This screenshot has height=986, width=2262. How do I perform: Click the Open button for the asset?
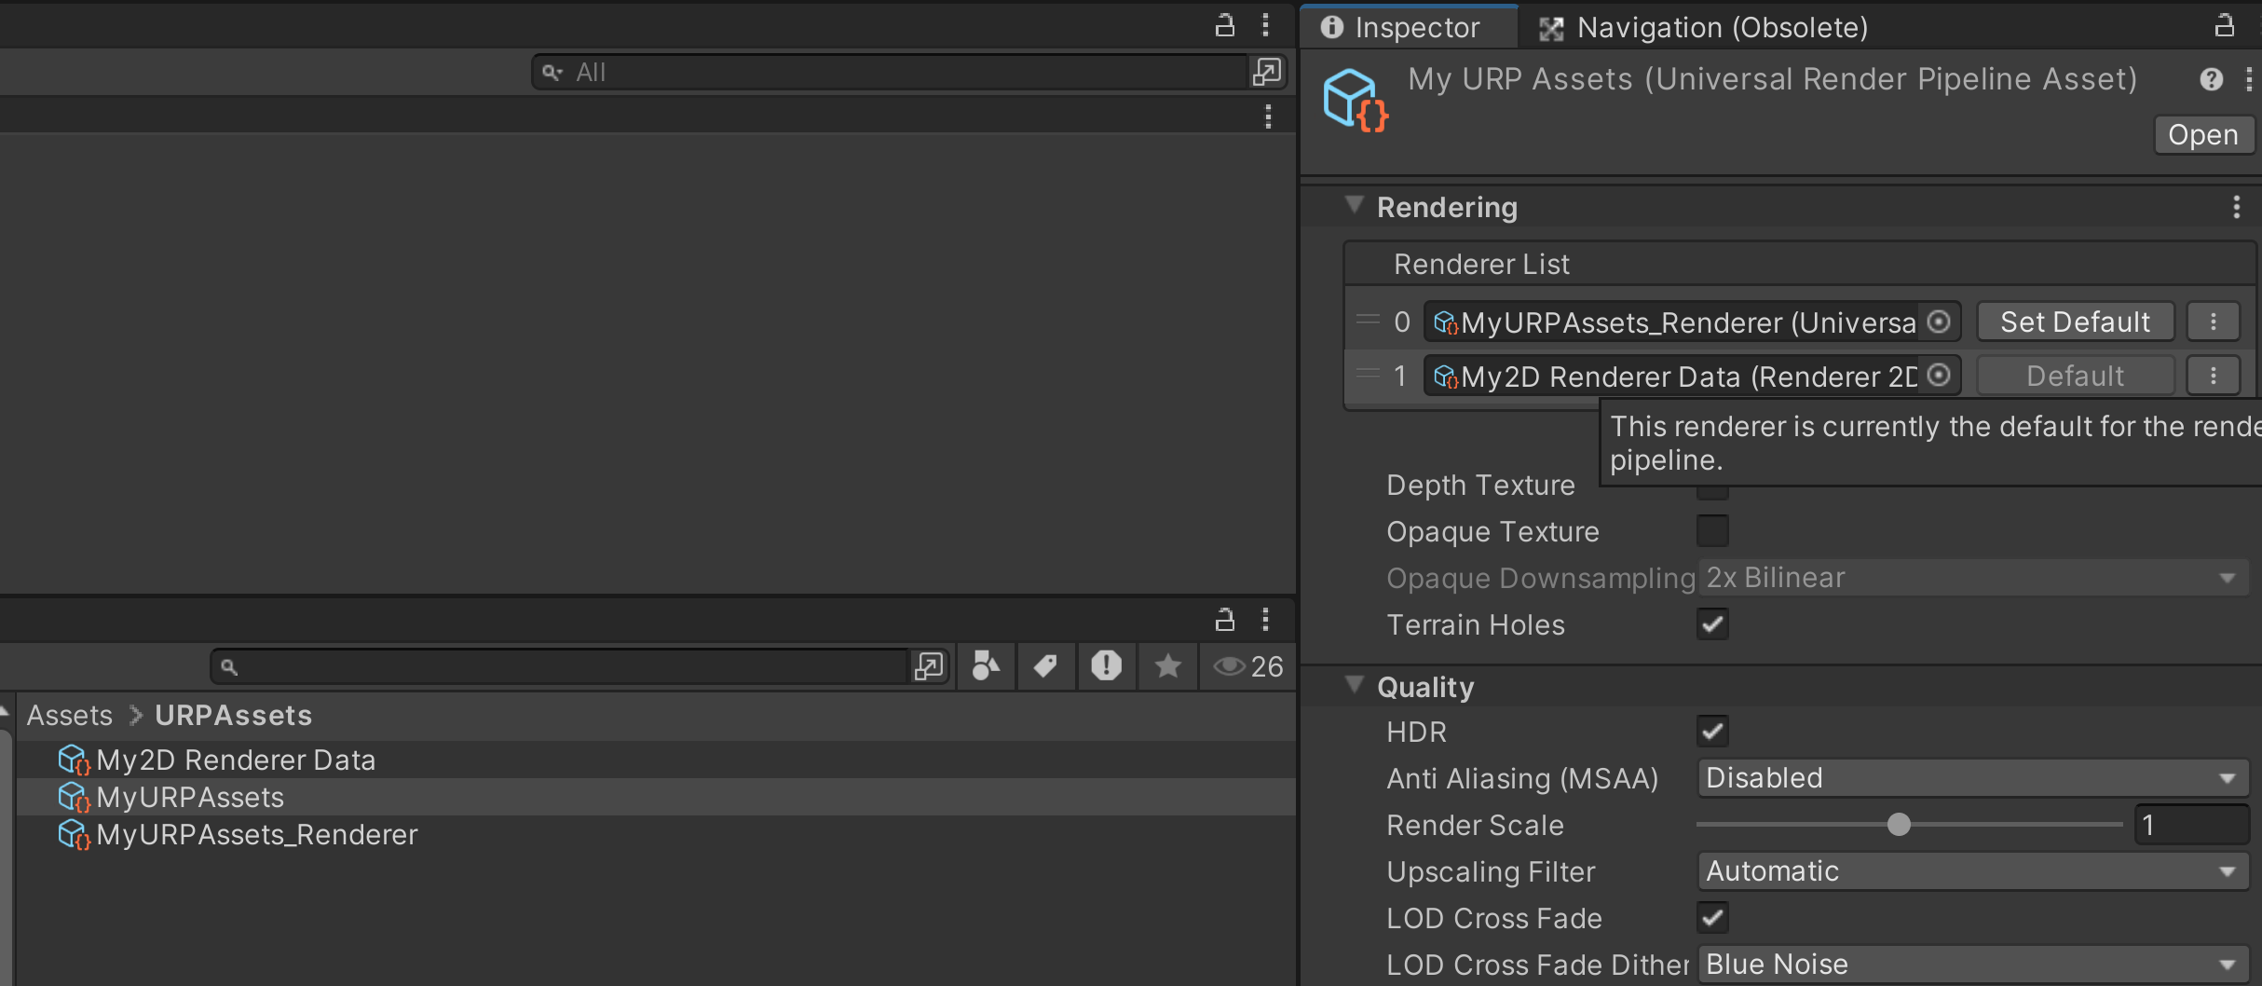(2203, 135)
